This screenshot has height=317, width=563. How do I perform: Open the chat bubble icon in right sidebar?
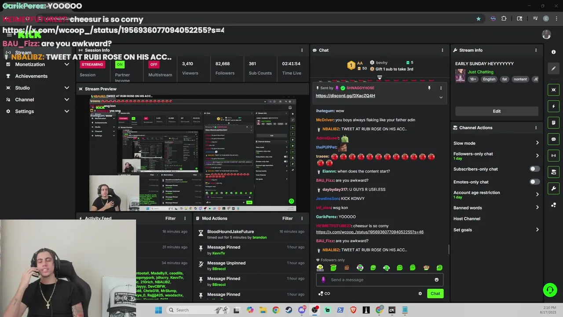[x=553, y=139]
